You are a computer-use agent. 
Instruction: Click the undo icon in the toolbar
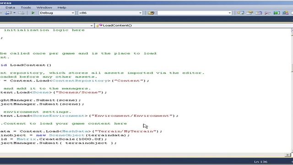coord(8,13)
